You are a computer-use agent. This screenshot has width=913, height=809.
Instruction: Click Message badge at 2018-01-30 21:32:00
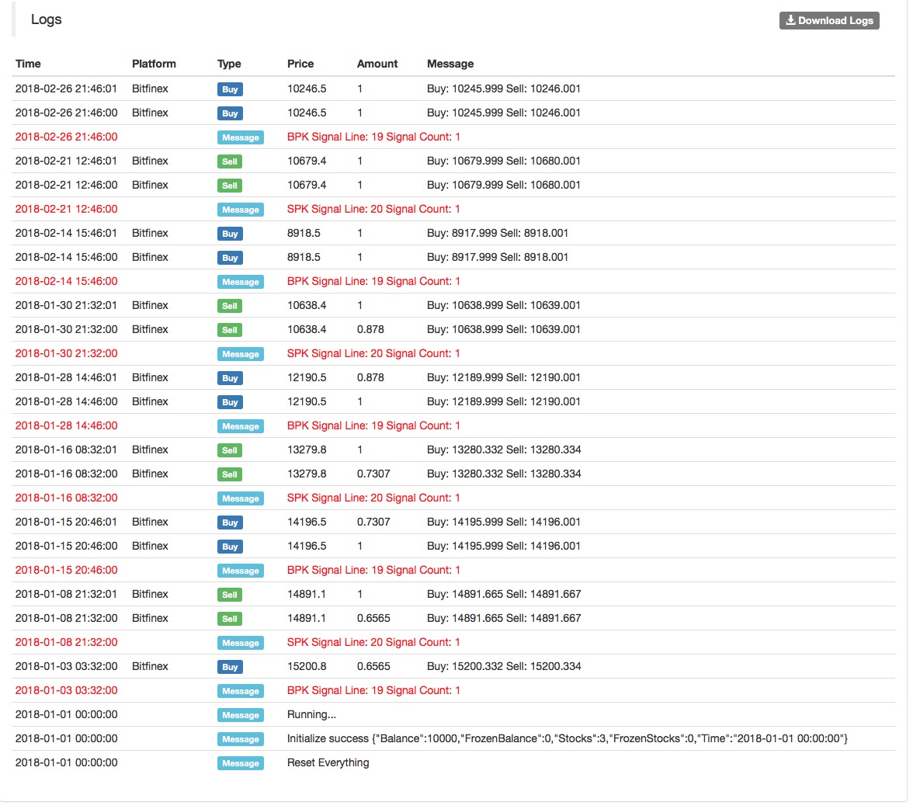[x=241, y=354]
